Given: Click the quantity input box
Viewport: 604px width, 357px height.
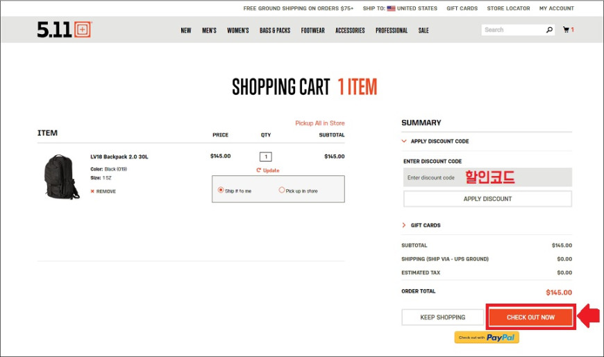Looking at the screenshot, I should (x=265, y=157).
